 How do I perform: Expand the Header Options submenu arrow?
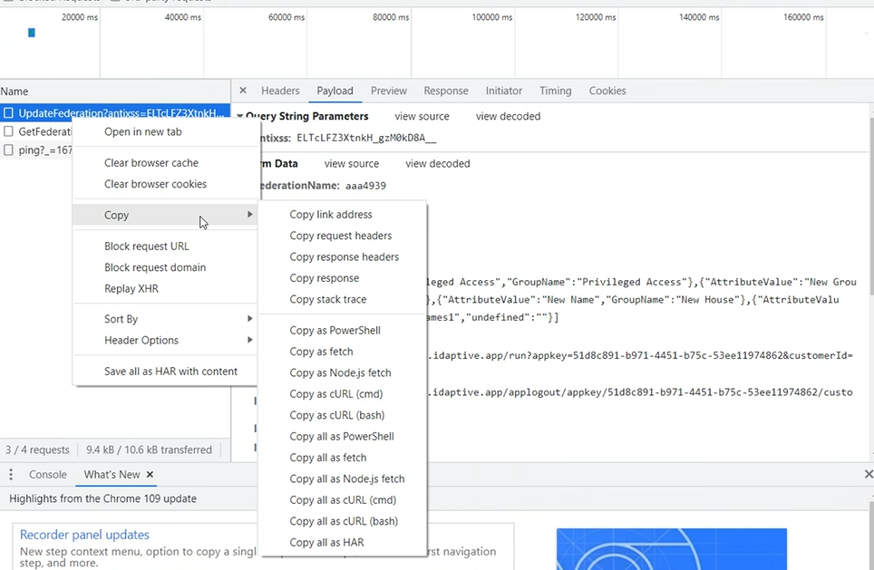click(249, 340)
